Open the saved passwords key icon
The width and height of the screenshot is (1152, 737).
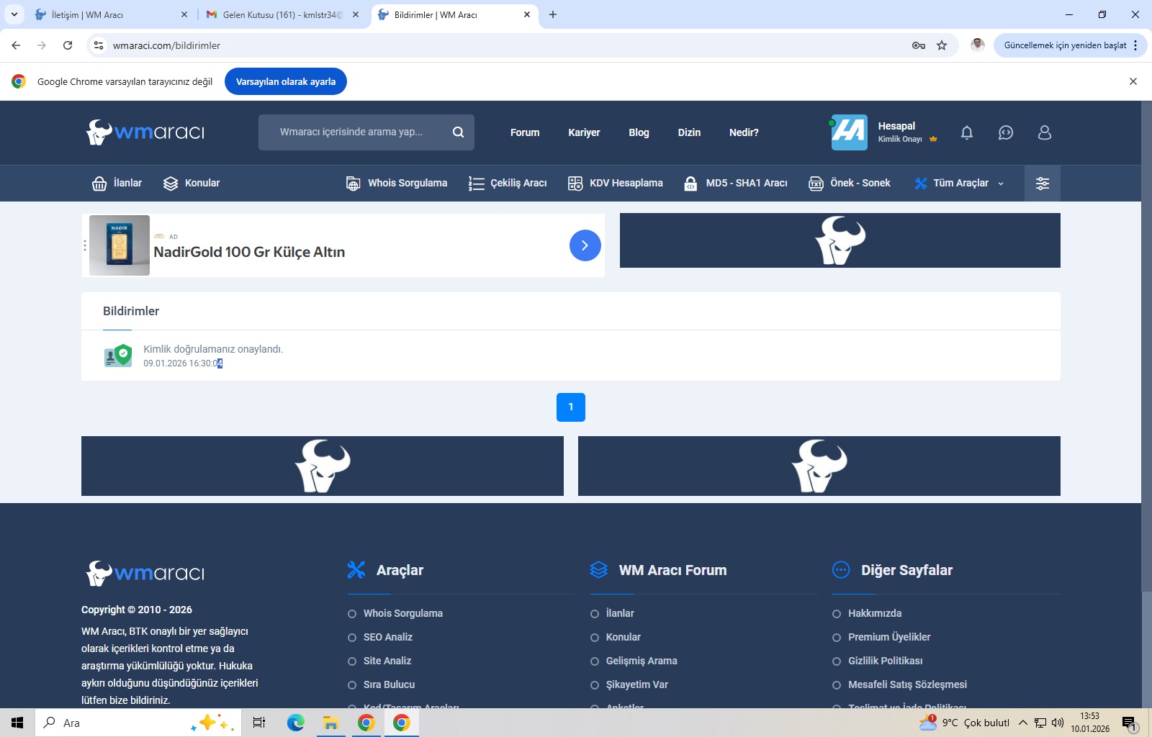tap(919, 45)
